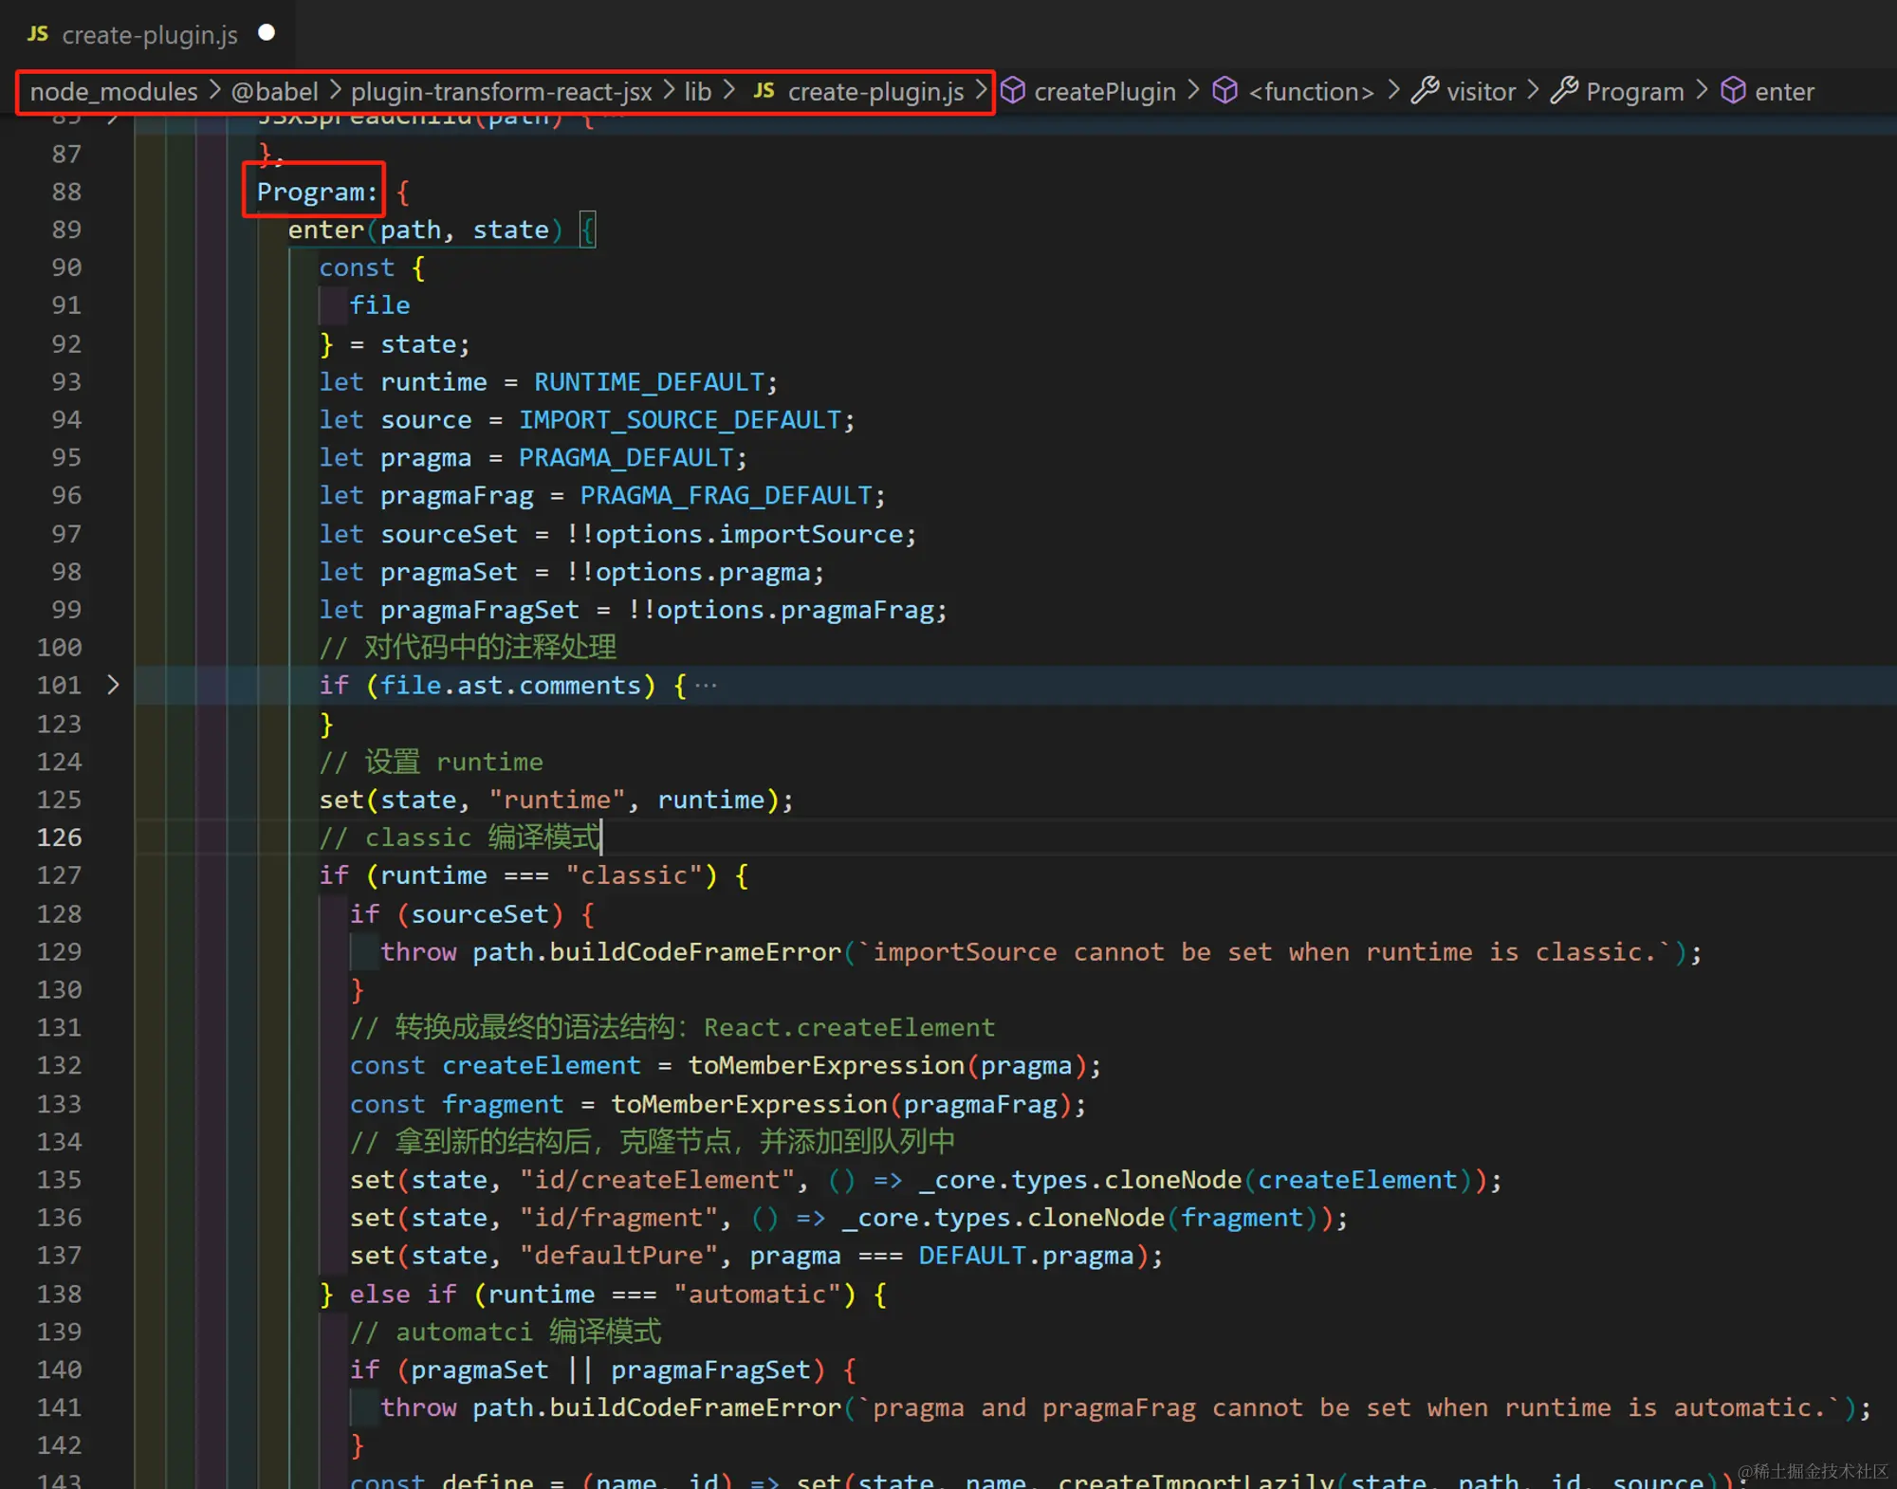The height and width of the screenshot is (1489, 1897).
Task: Open the node_modules breadcrumb segment
Action: [114, 92]
